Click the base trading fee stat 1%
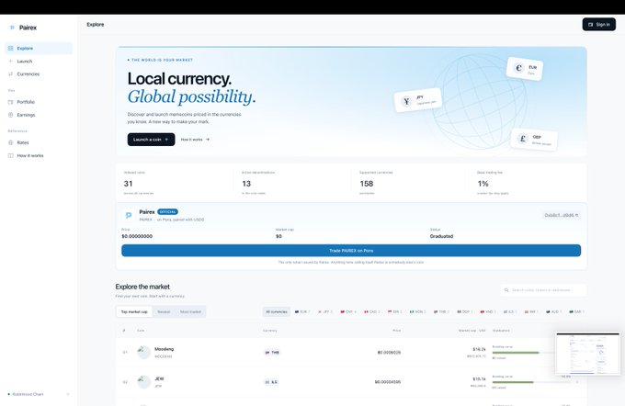This screenshot has height=406, width=625. click(x=483, y=184)
